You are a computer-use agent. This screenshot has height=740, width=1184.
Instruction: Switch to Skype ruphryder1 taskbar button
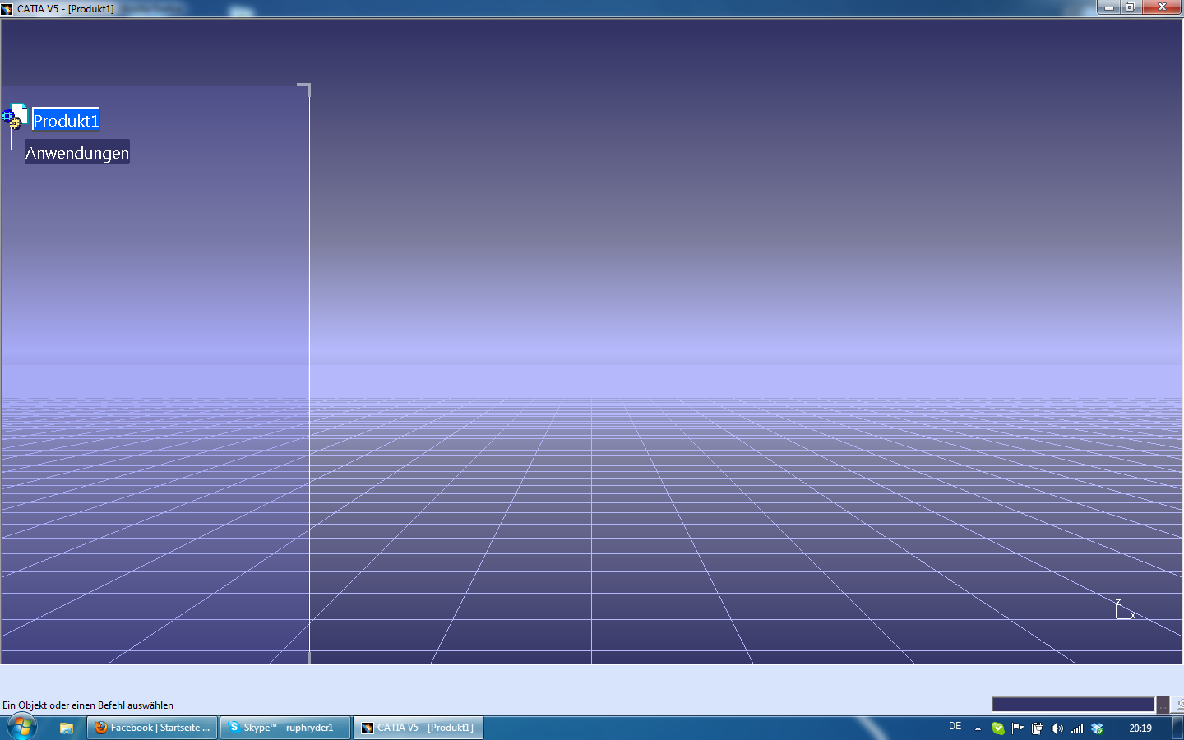tap(285, 728)
